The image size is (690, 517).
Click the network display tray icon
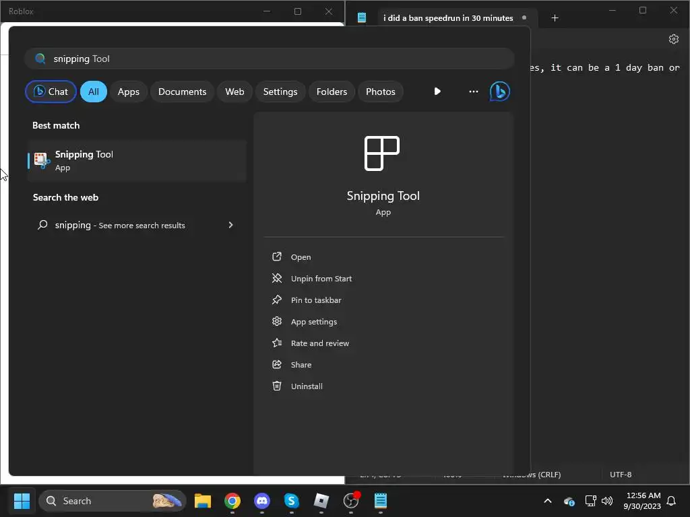590,501
